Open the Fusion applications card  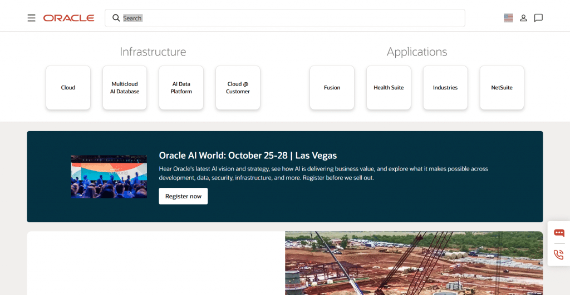[x=332, y=87]
